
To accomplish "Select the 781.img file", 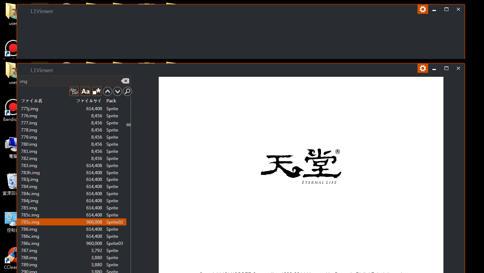I will [72, 151].
